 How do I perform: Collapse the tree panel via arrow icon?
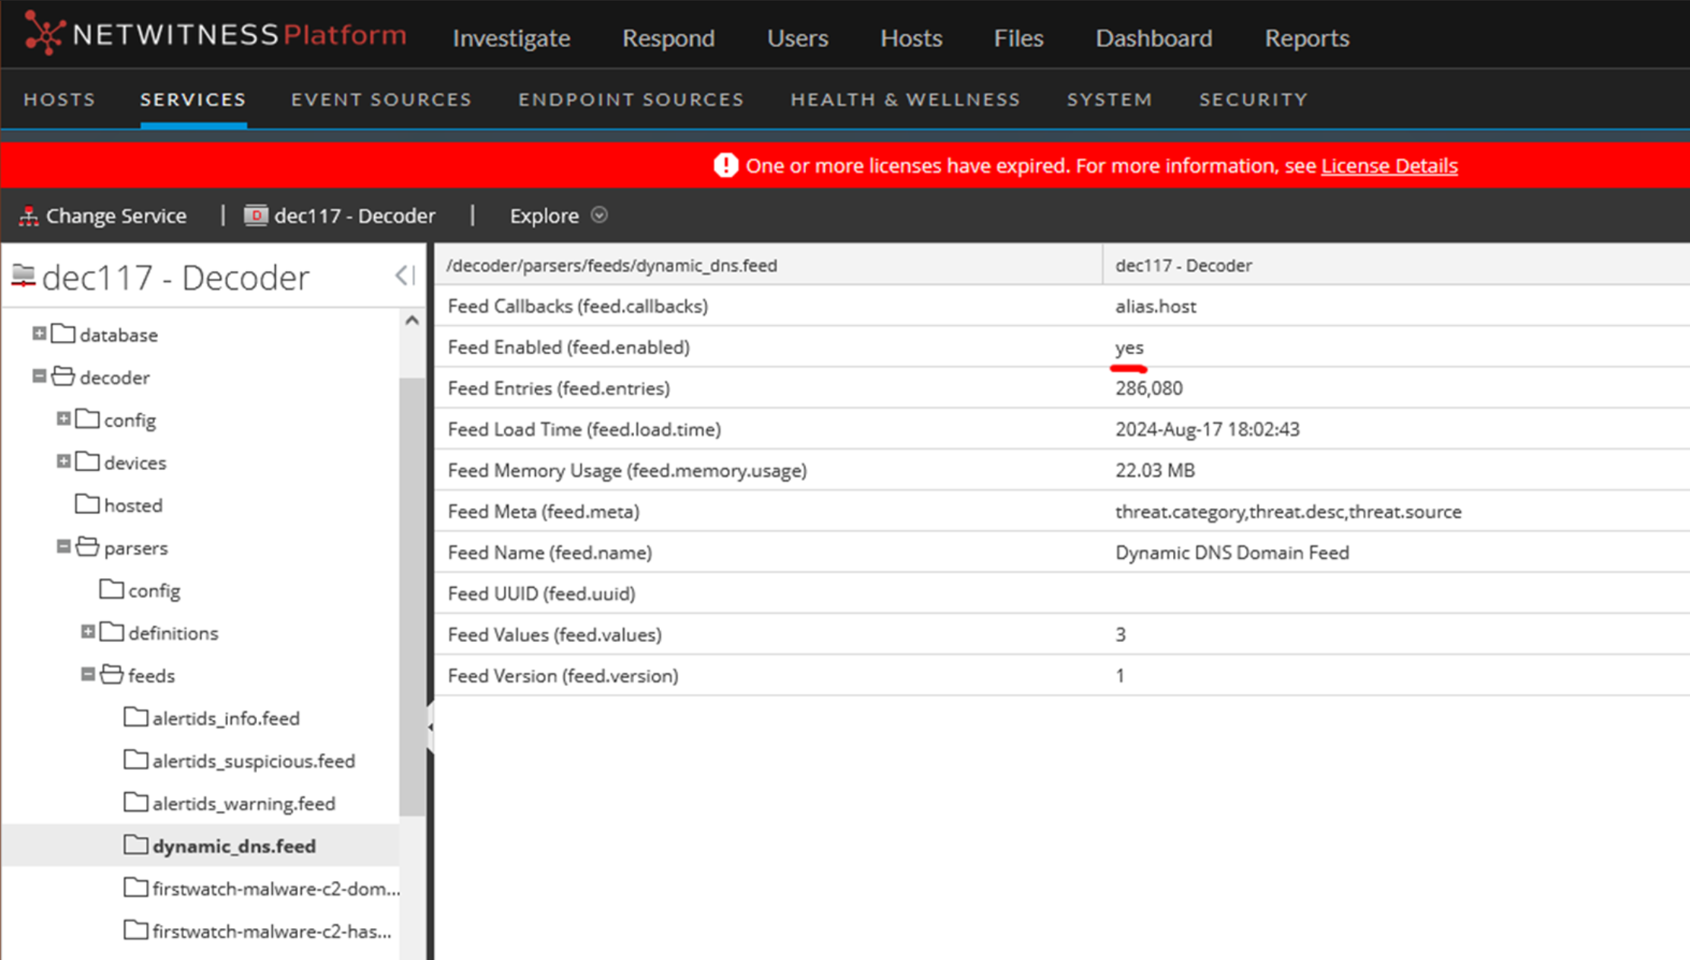[404, 276]
